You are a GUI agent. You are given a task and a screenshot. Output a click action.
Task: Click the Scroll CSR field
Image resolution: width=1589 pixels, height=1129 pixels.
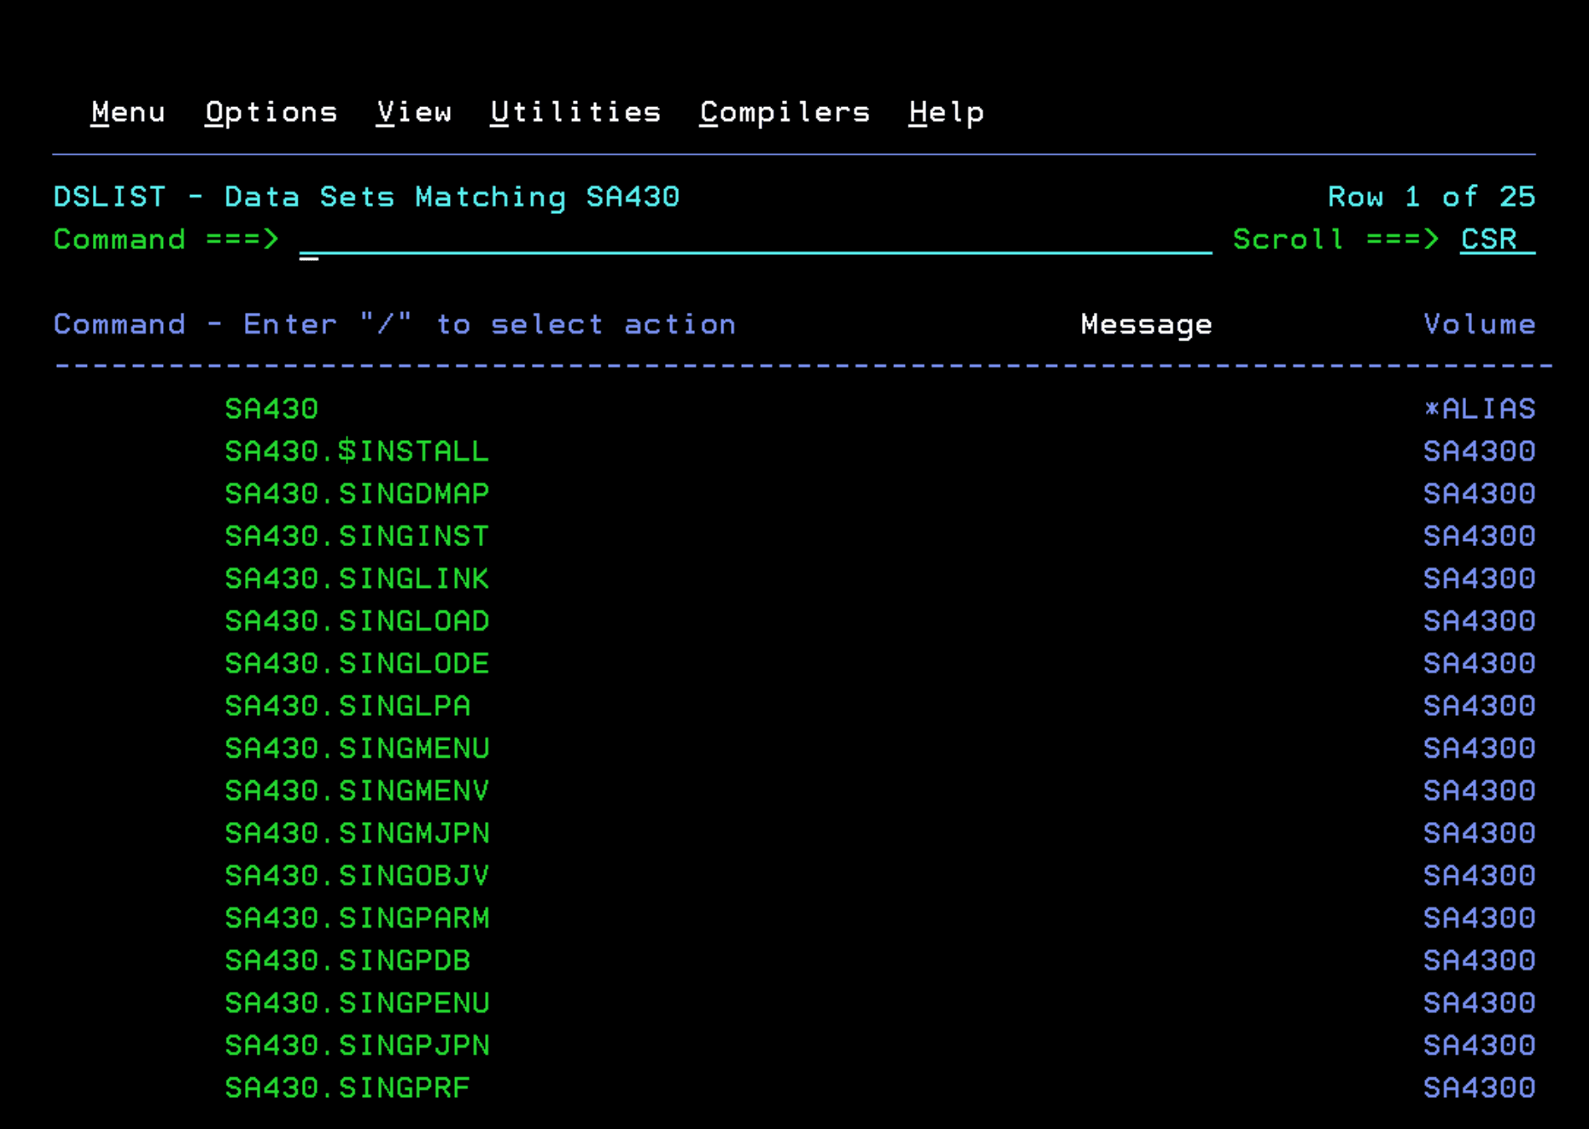1496,240
